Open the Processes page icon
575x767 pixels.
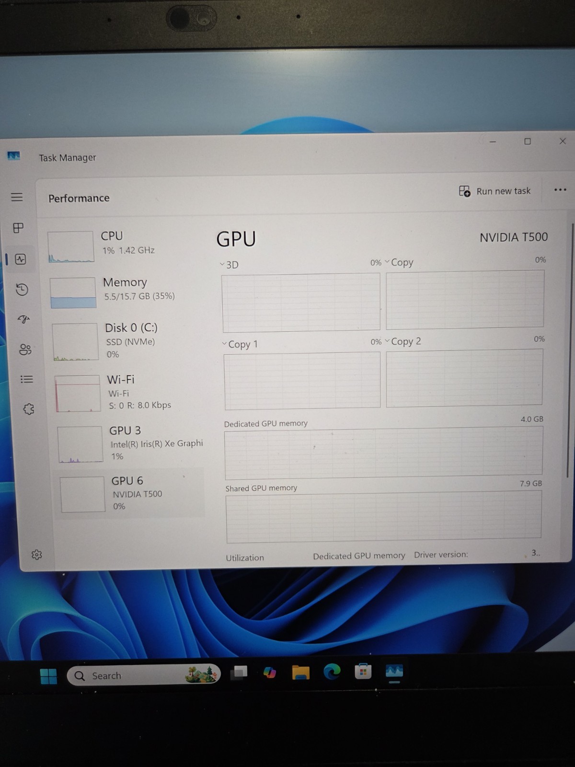click(18, 228)
